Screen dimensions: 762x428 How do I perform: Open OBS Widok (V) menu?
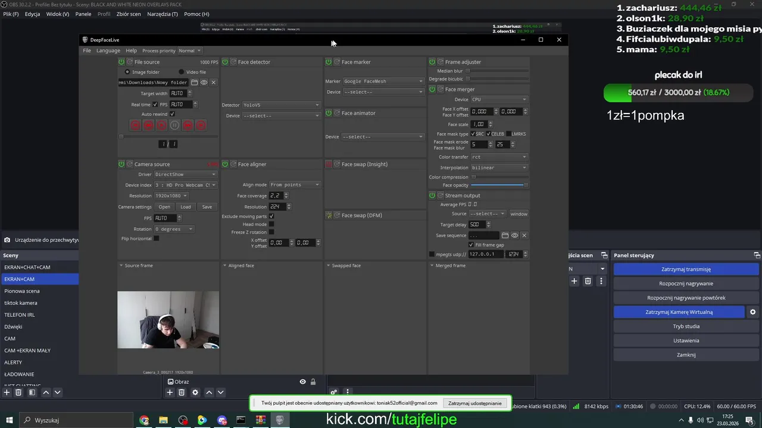click(x=58, y=14)
